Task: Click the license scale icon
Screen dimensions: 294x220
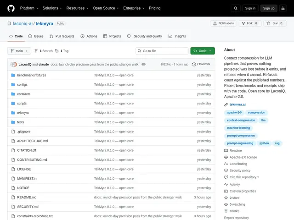Action: pos(226,157)
